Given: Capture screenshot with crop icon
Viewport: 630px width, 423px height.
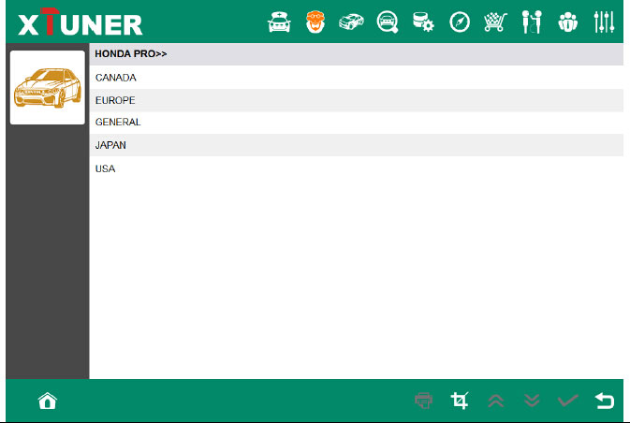Looking at the screenshot, I should (x=460, y=401).
